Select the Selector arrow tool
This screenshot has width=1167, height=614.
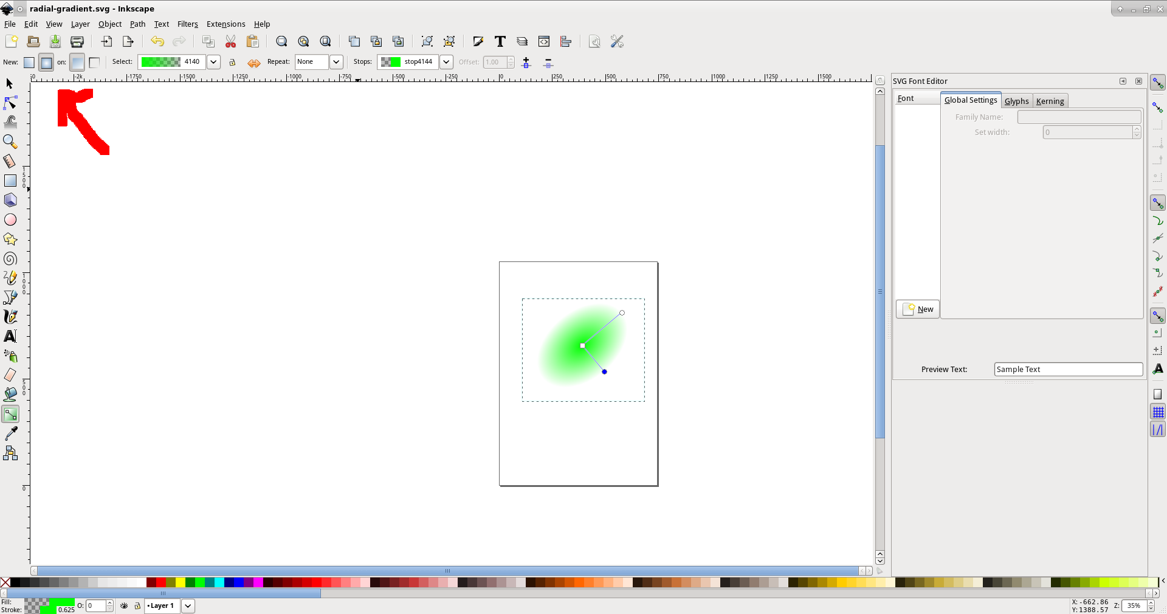coord(10,83)
